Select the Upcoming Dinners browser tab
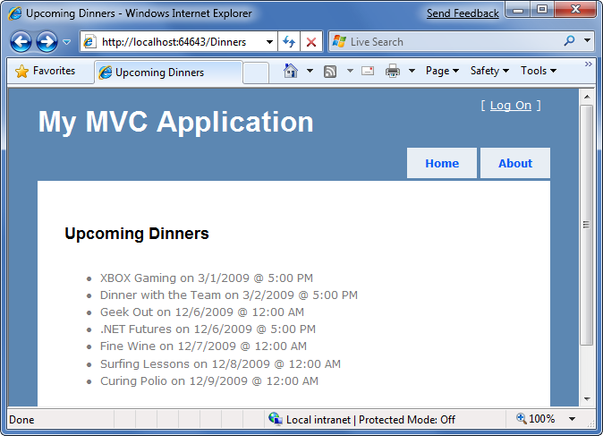603x436 pixels. click(x=166, y=73)
